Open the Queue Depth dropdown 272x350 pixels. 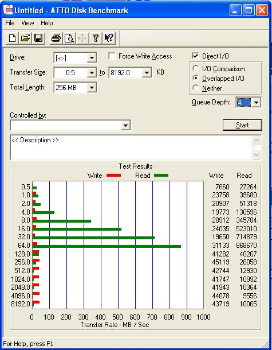click(256, 103)
